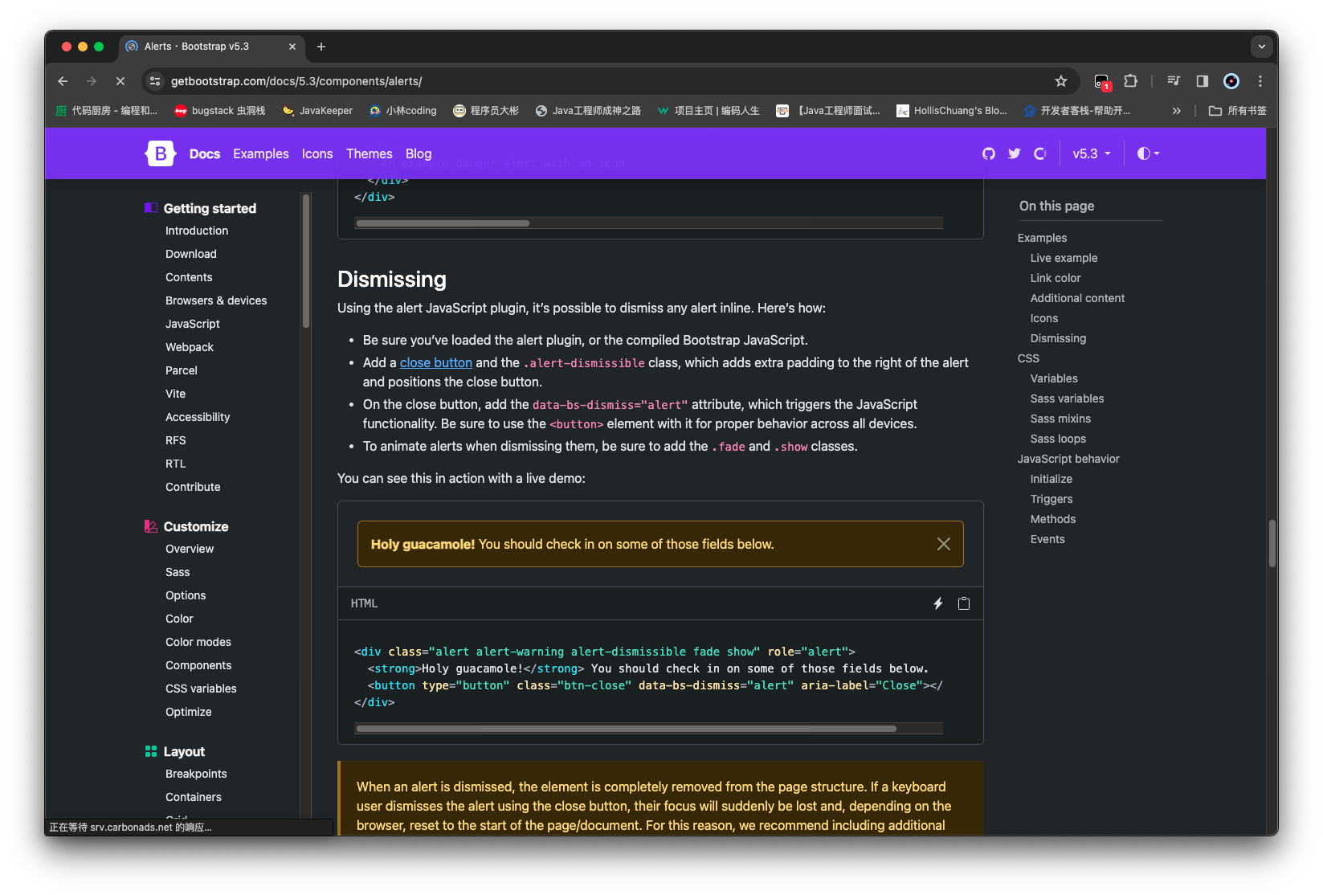Screen dimensions: 1323x895
Task: Expand the v5.3 version dropdown
Action: click(x=1092, y=153)
